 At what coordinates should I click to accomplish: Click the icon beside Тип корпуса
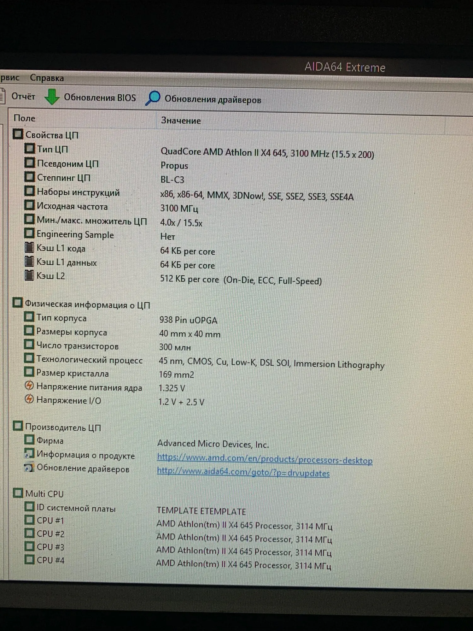pyautogui.click(x=29, y=316)
